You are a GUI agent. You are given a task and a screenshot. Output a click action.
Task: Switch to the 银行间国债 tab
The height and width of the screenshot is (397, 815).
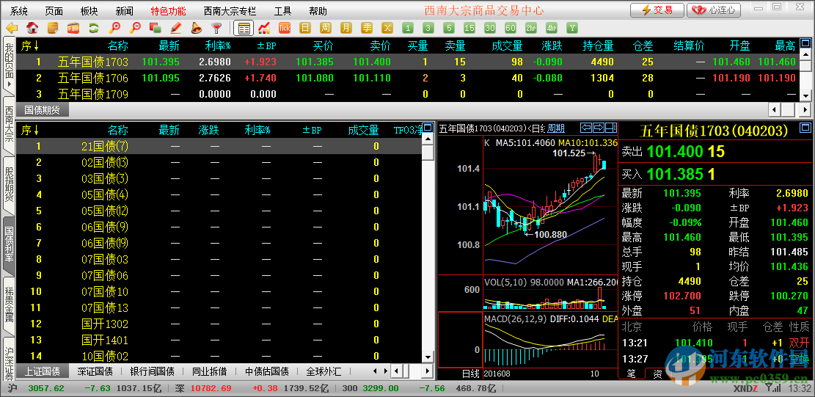[152, 371]
